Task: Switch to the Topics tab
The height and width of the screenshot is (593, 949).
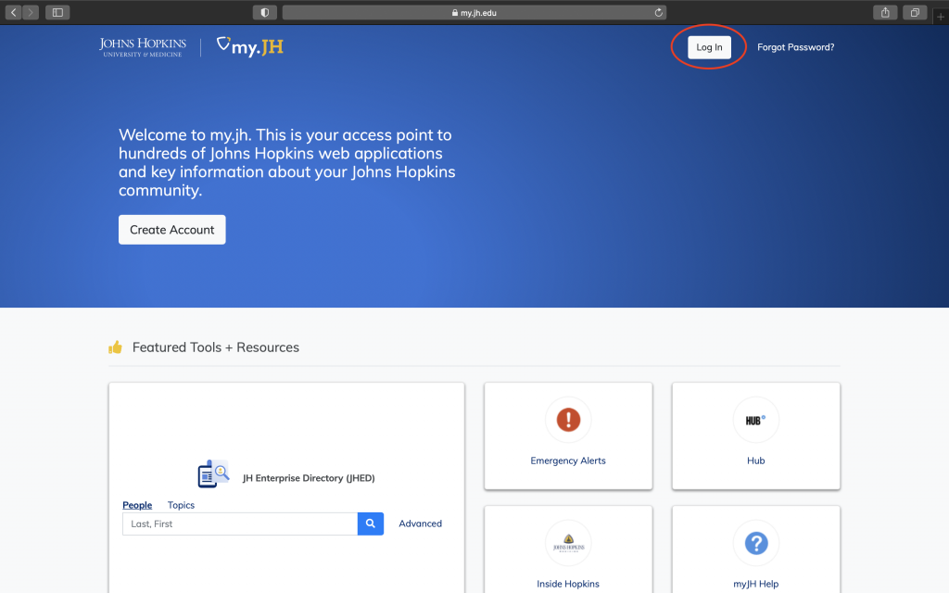Action: click(181, 505)
